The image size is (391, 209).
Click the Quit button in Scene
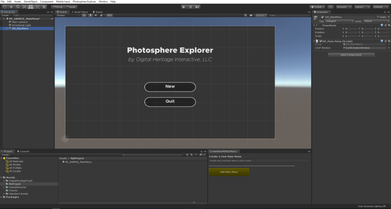click(170, 102)
